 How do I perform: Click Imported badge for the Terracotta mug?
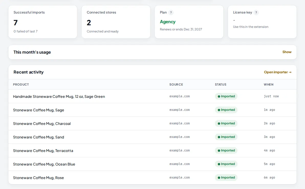[226, 150]
